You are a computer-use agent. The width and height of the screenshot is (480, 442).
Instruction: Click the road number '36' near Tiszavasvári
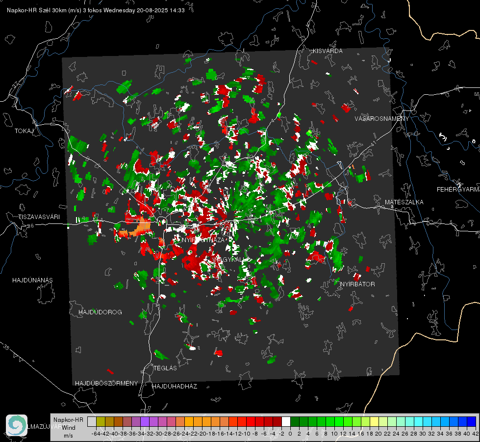[30, 226]
